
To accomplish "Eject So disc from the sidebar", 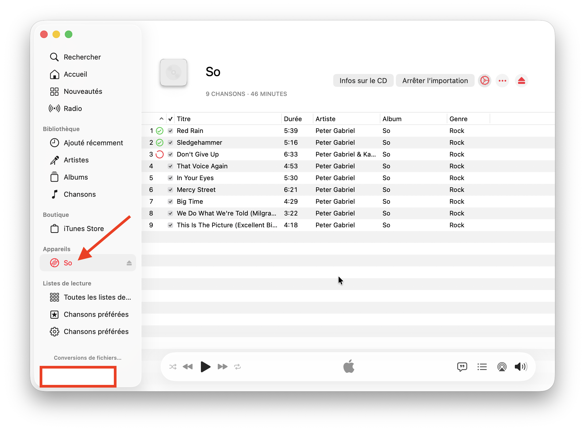I will pos(129,263).
